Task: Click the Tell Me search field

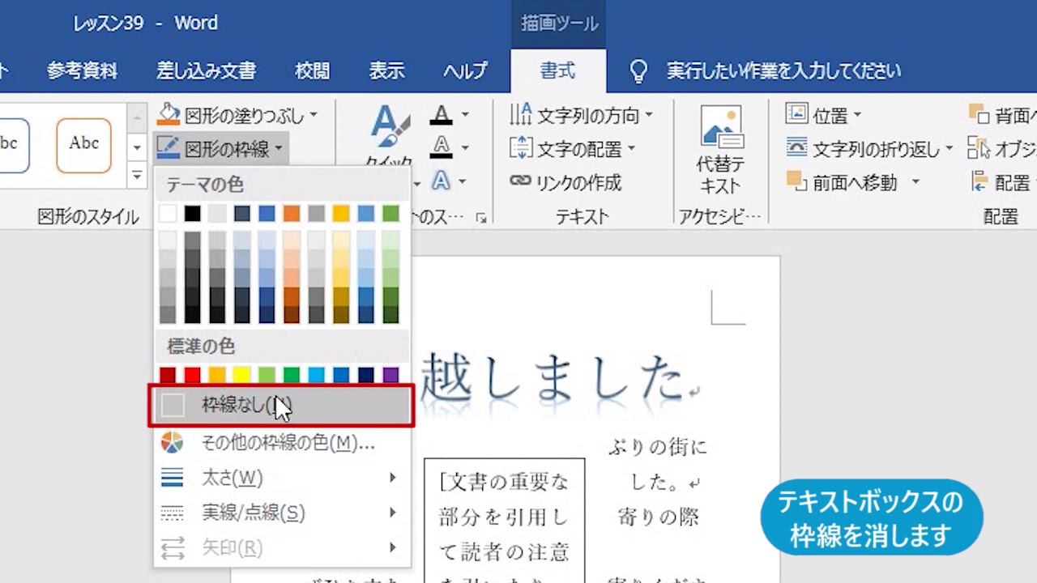Action: click(783, 71)
